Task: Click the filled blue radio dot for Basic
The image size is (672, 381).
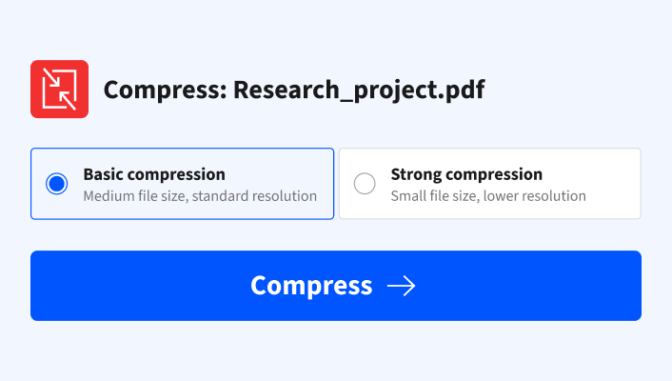Action: point(57,184)
